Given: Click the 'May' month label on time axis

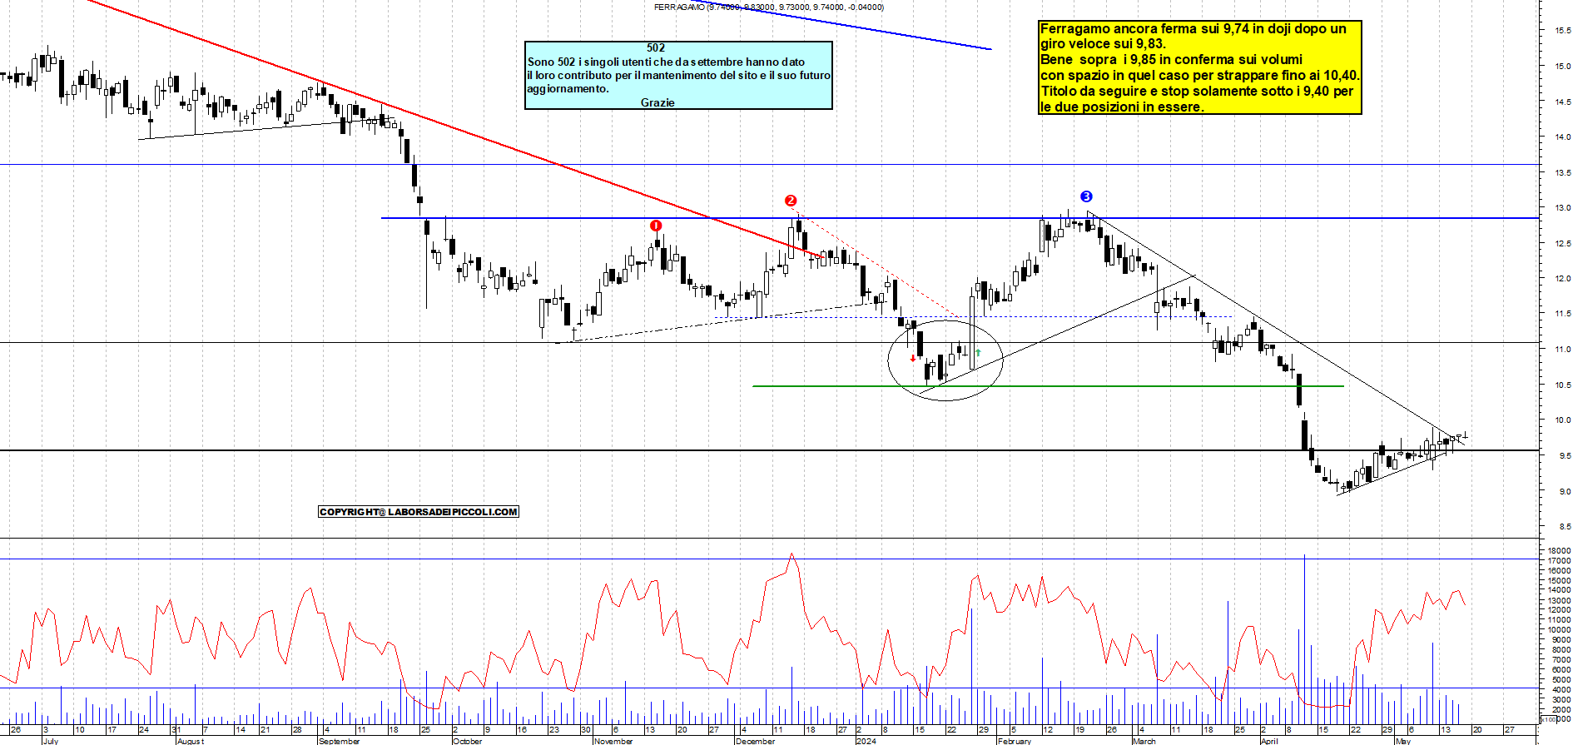Looking at the screenshot, I should click(1403, 741).
